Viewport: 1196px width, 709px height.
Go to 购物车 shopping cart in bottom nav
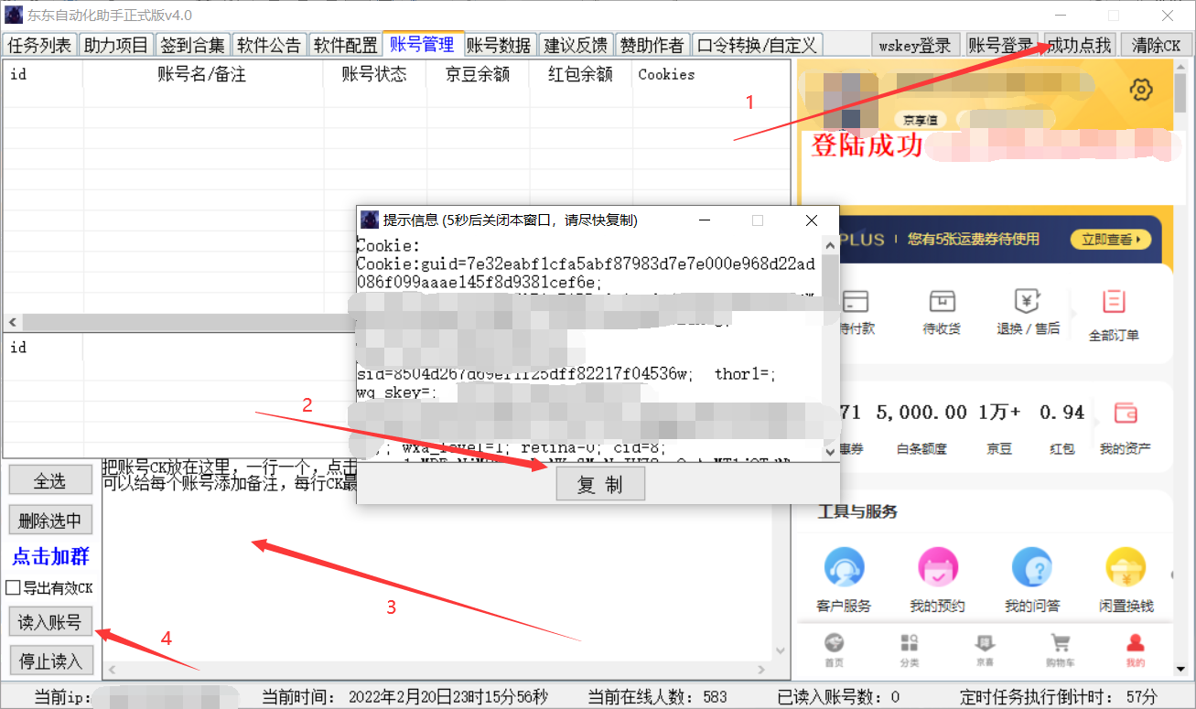1060,644
